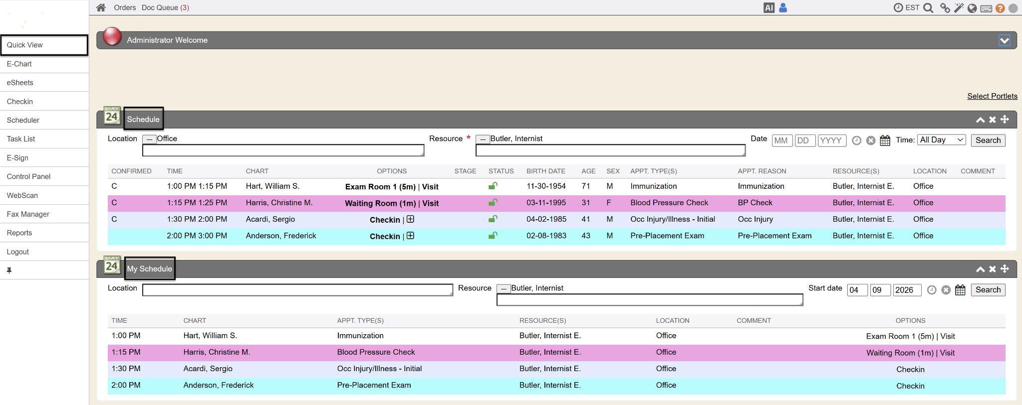Viewport: 1022px width, 405px height.
Task: Toggle the lock status for Hart, William S.
Action: (493, 186)
